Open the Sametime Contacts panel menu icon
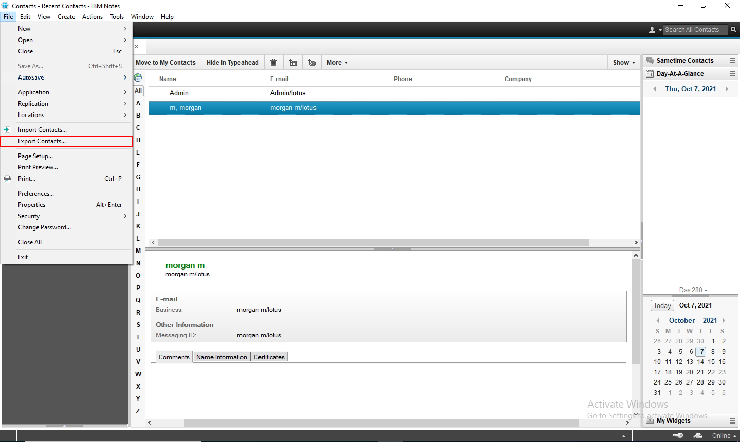 [732, 61]
